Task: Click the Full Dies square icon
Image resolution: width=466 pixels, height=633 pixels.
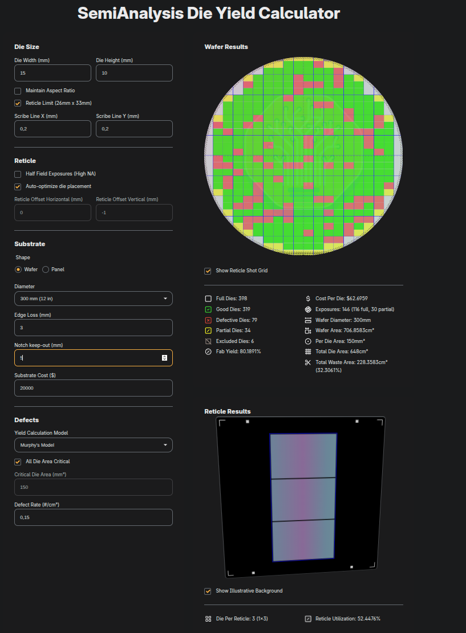Action: coord(208,299)
